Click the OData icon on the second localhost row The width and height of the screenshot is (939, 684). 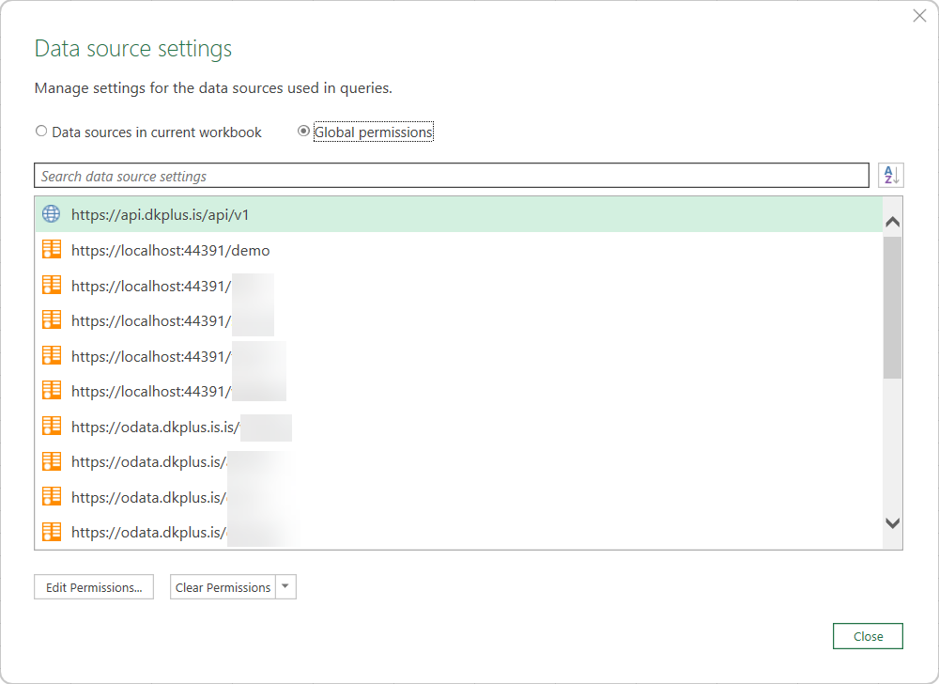(x=52, y=285)
